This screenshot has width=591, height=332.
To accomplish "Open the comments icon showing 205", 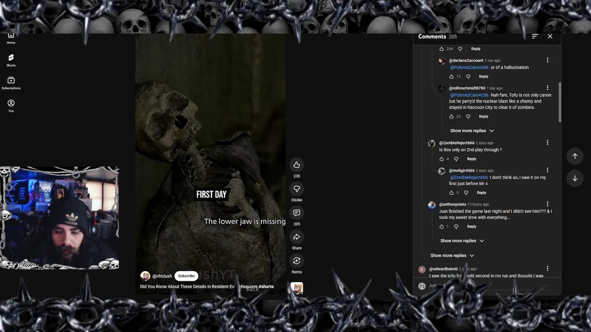I will point(296,213).
